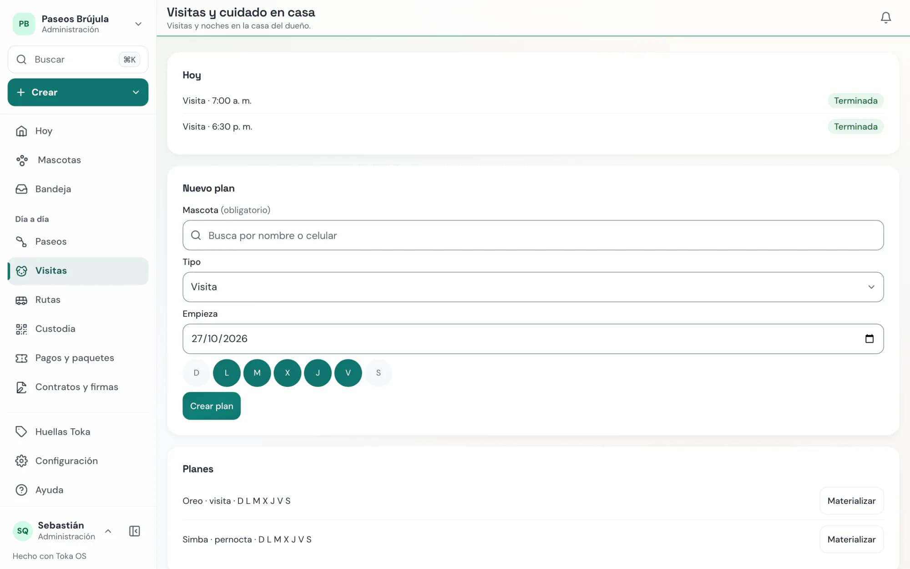Click Terminada badge for 7:00 a. m. visit
This screenshot has height=569, width=910.
[855, 101]
